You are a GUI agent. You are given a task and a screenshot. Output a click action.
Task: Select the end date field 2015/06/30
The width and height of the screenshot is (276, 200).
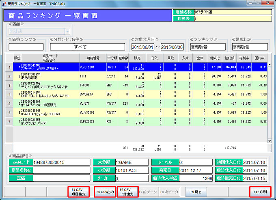point(173,47)
